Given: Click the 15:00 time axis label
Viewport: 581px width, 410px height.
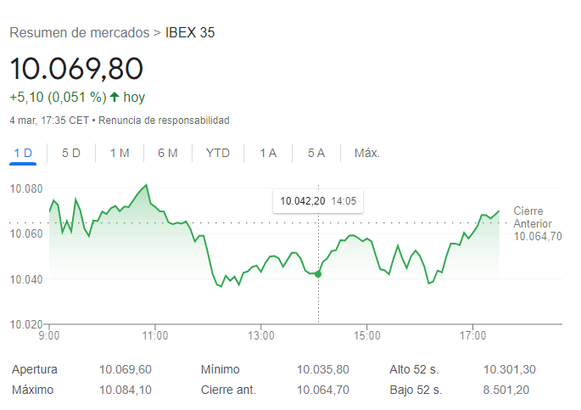Looking at the screenshot, I should click(366, 335).
